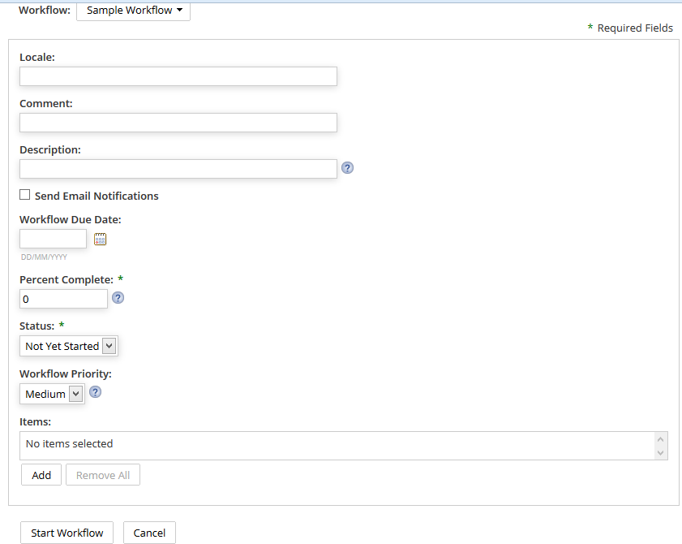Click the help icon beside Description

pyautogui.click(x=347, y=167)
